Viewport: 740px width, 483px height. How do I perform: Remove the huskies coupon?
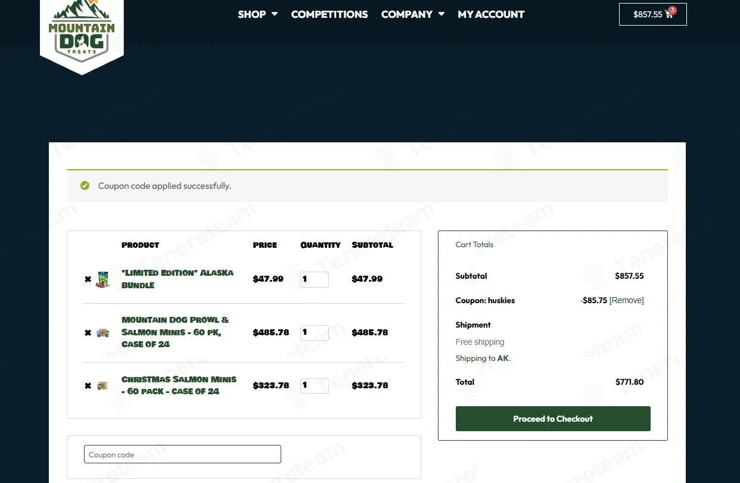click(x=627, y=301)
